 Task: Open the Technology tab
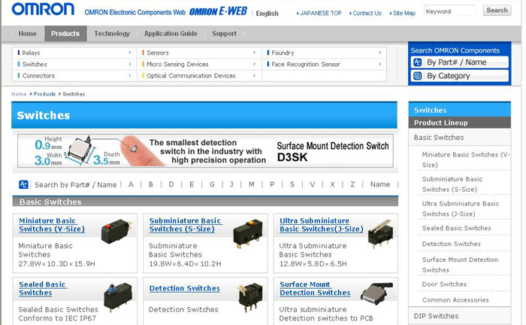click(x=112, y=34)
